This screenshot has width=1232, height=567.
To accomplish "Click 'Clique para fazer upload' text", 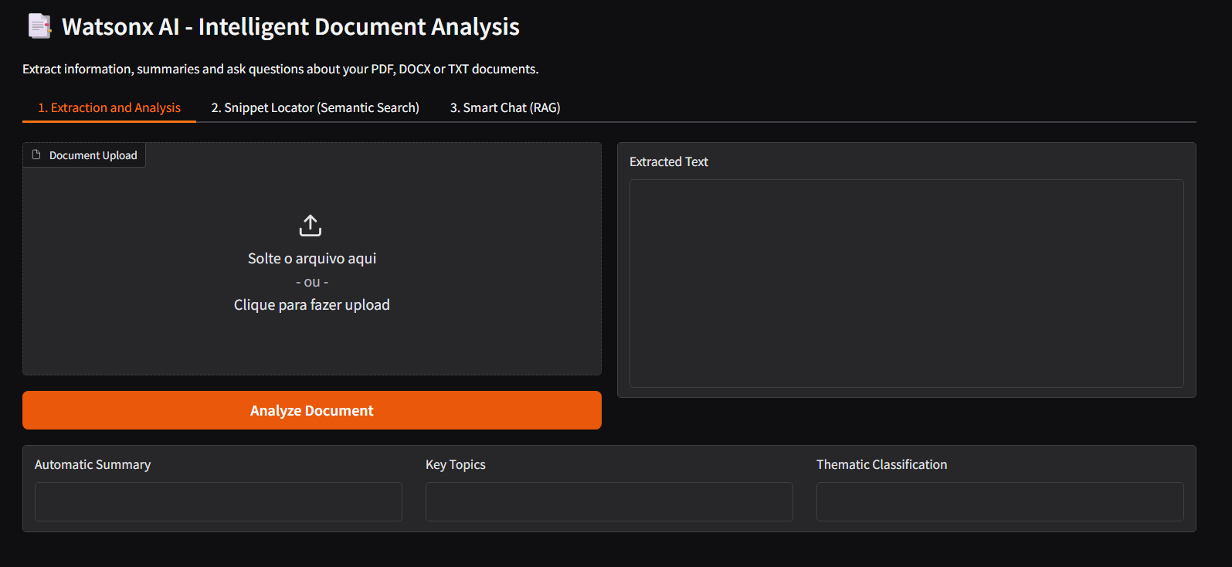I will click(x=312, y=305).
